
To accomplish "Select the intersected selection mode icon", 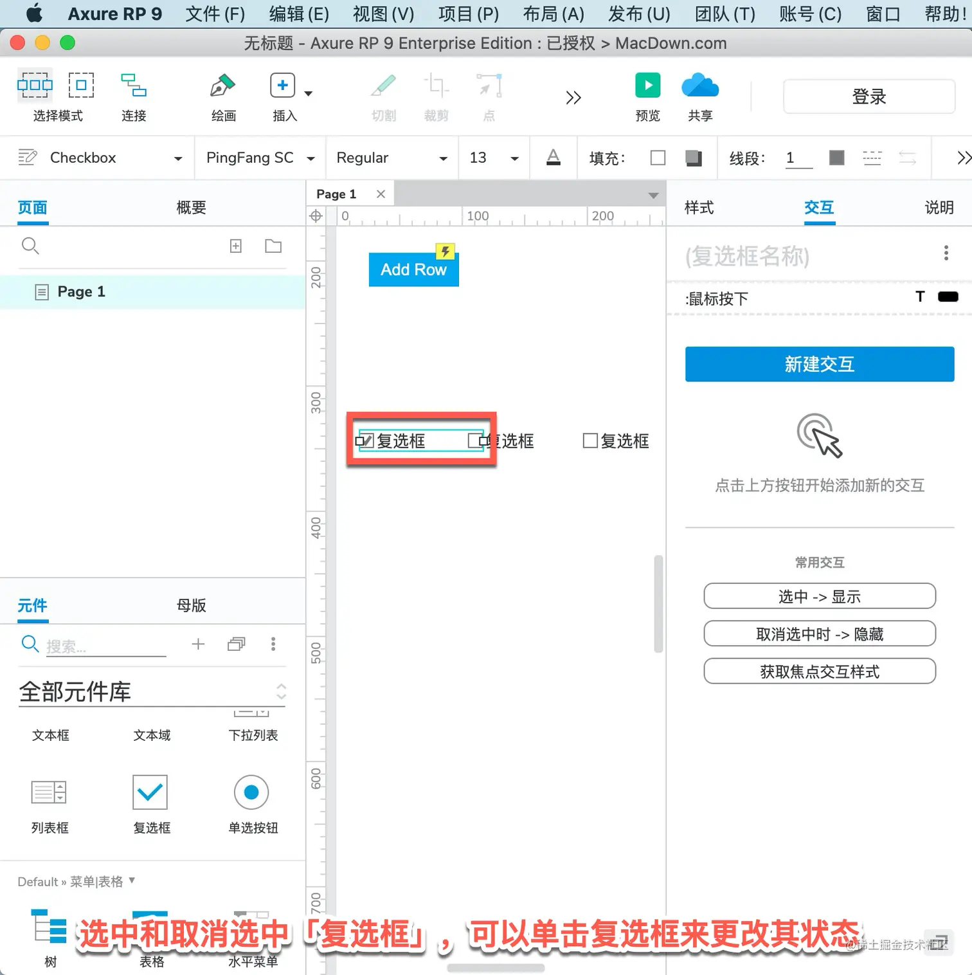I will tap(35, 85).
